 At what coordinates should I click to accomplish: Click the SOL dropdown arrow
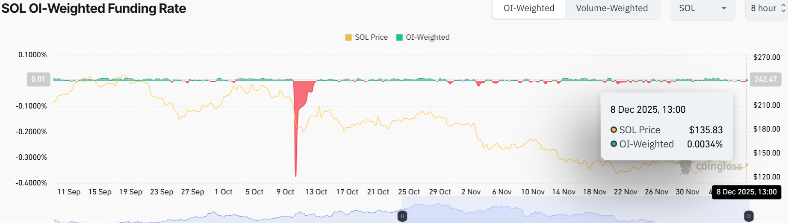click(724, 9)
